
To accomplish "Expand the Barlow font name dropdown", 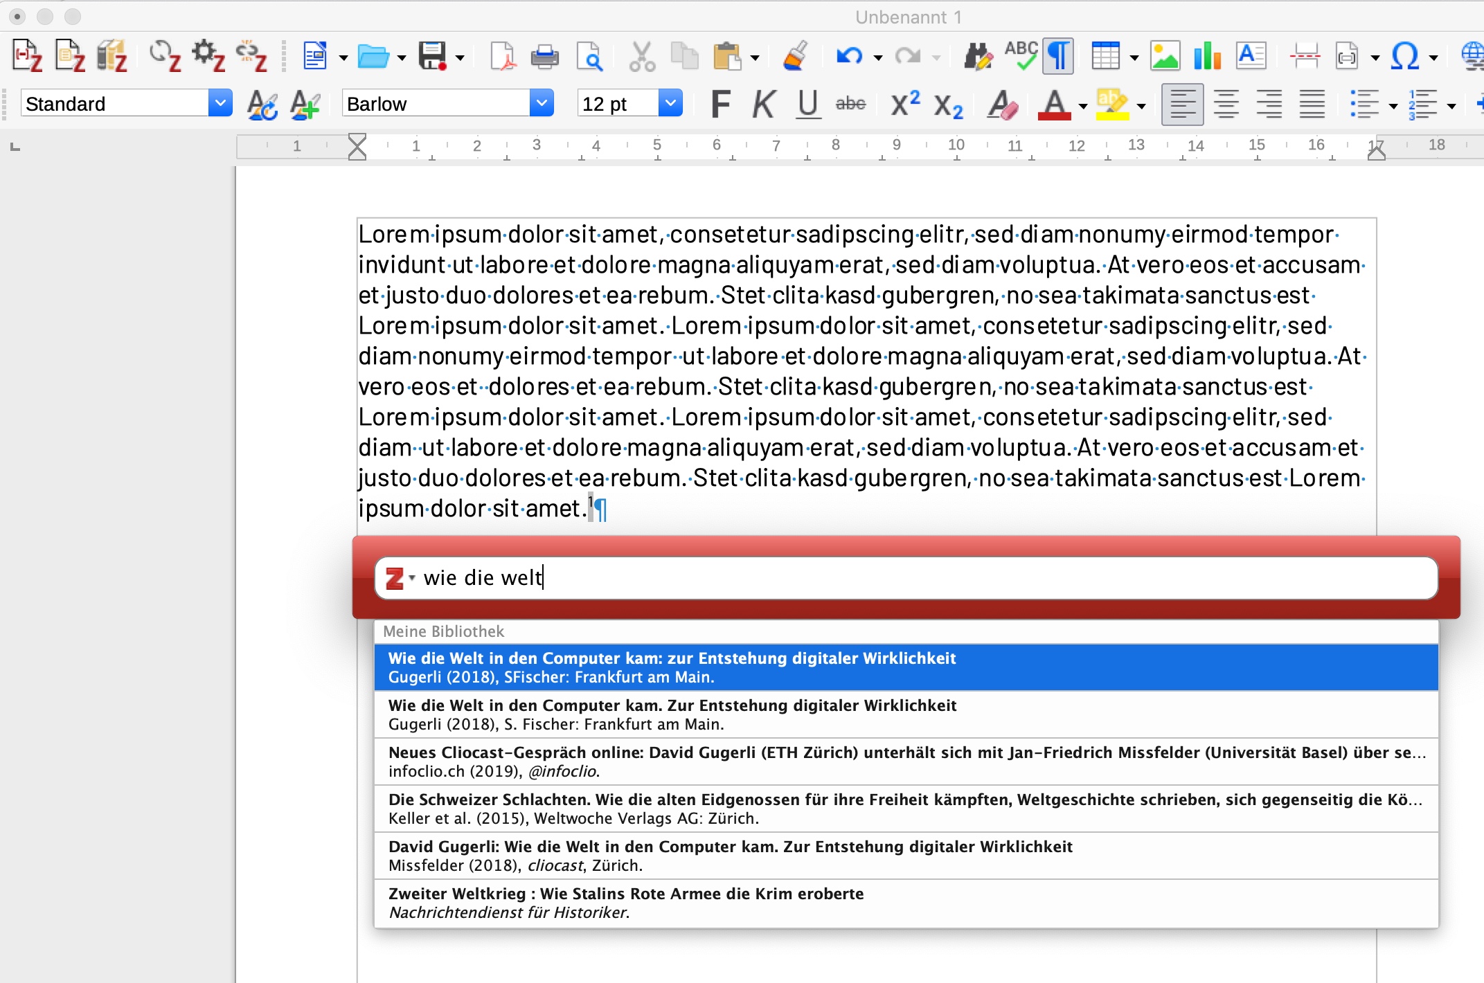I will tap(542, 104).
